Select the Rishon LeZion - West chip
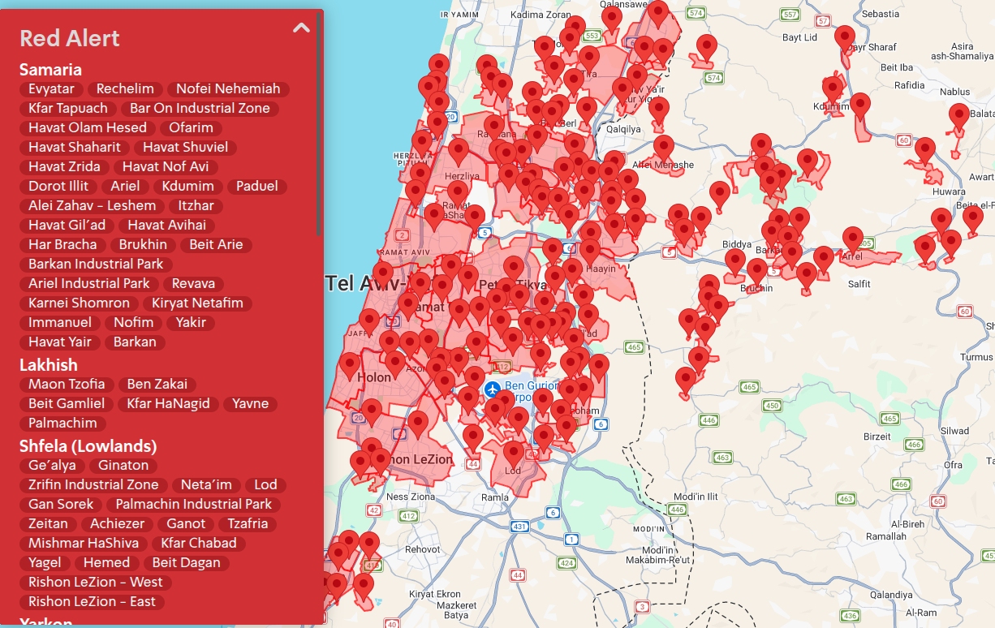Image resolution: width=995 pixels, height=628 pixels. (96, 583)
